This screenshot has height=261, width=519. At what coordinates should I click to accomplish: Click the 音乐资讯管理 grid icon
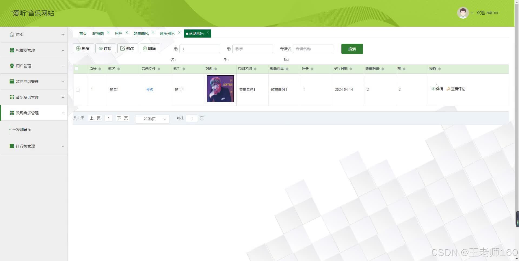(12, 97)
